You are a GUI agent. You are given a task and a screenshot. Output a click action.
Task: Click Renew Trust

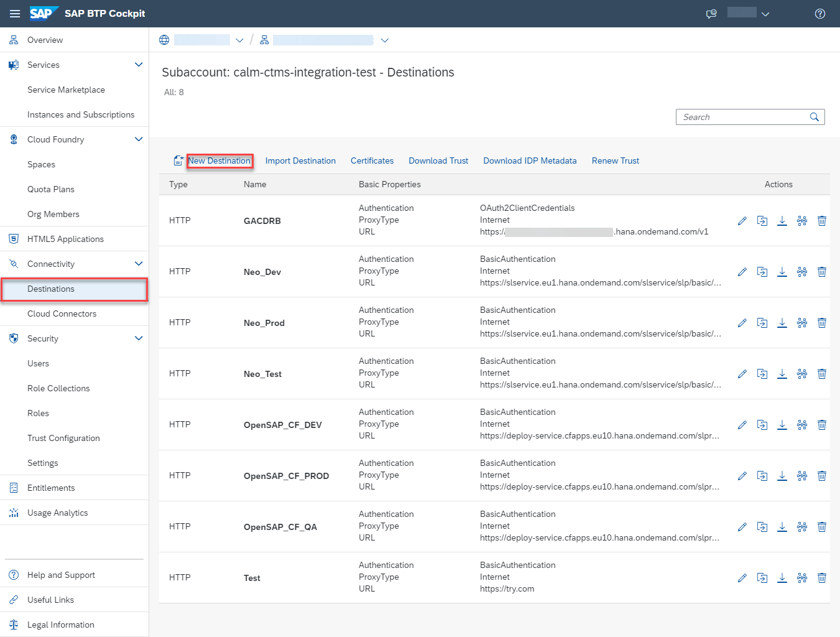click(616, 160)
